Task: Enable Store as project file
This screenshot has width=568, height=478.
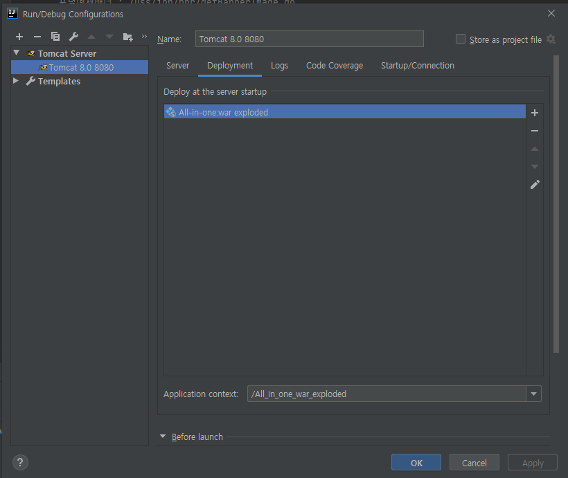Action: coord(461,39)
